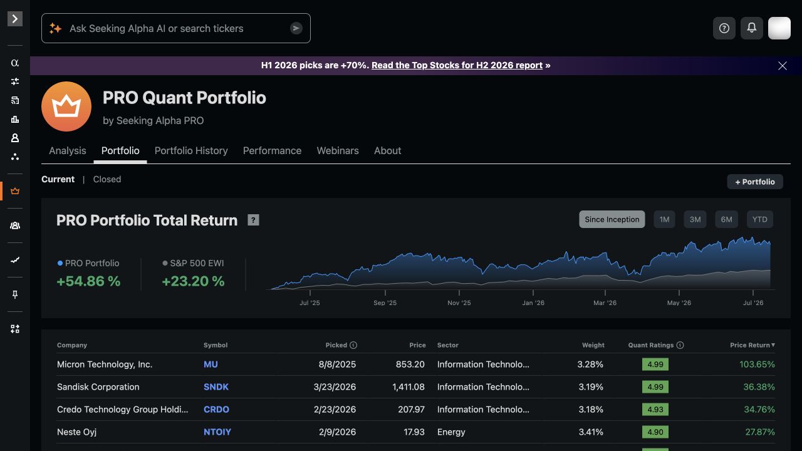Screen dimensions: 802x451
Task: Click the PRO Quant Portfolio crown logo
Action: 66,106
